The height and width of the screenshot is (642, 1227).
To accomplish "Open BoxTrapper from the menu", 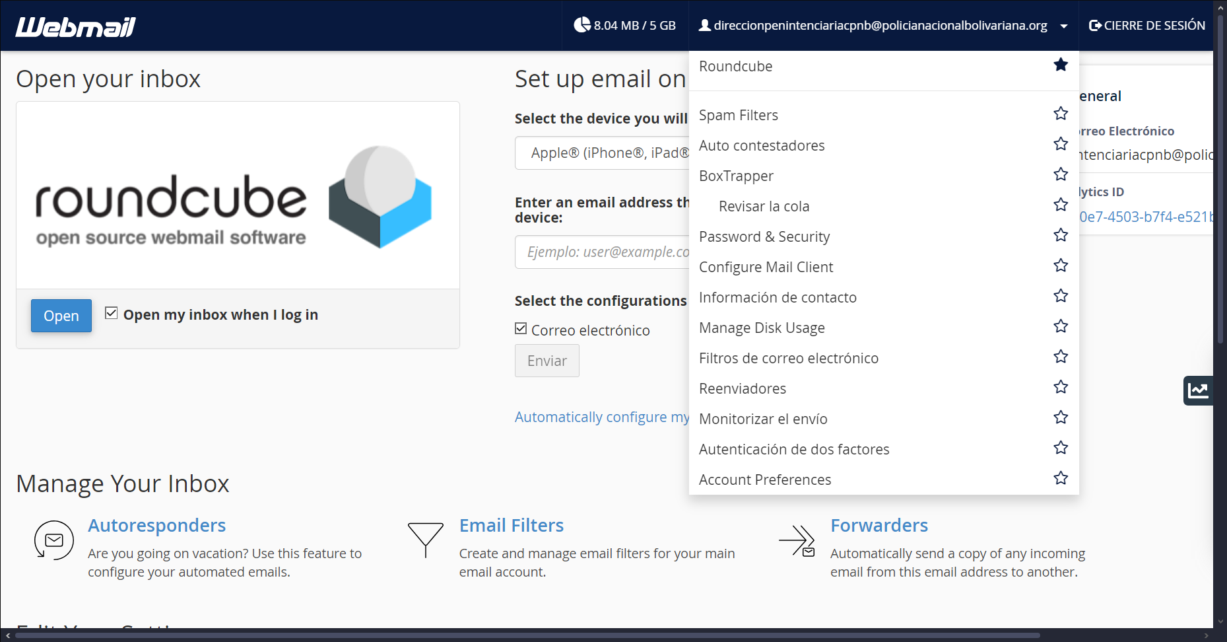I will click(x=736, y=176).
